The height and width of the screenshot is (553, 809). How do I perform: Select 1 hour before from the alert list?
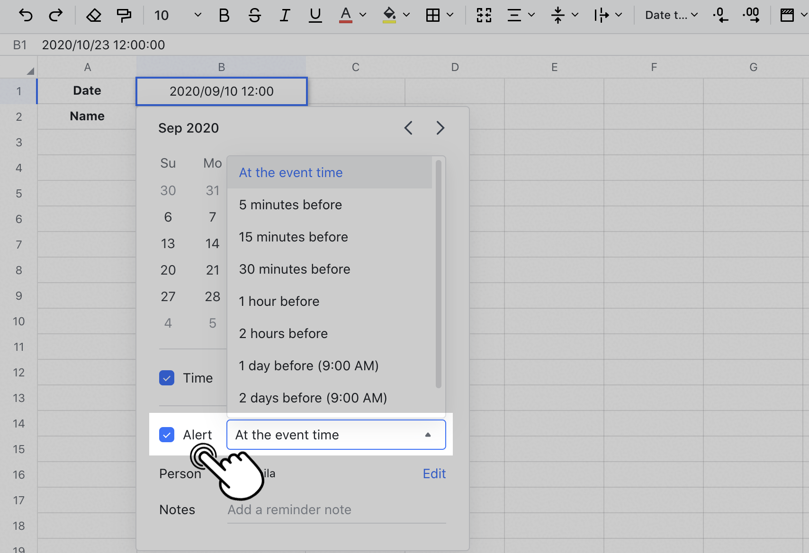point(279,301)
